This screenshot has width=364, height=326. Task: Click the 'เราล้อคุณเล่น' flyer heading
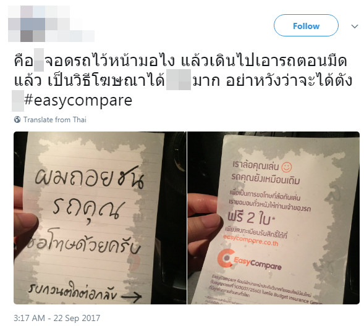coord(255,165)
